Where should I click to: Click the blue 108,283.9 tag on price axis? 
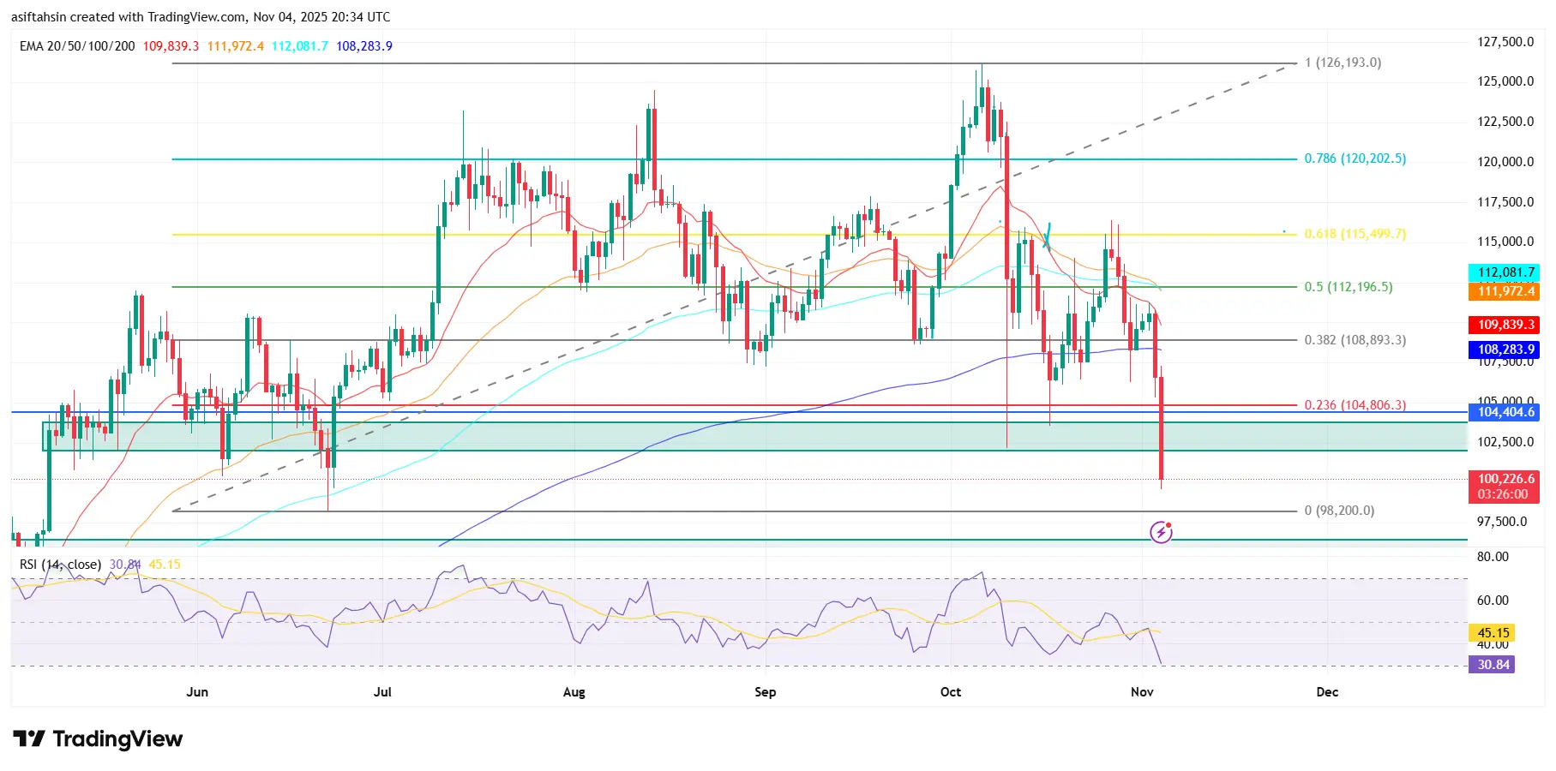[1505, 350]
